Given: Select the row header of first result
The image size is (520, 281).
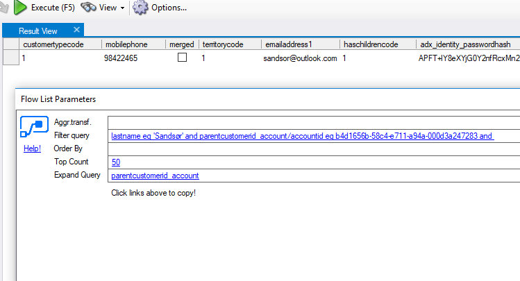Looking at the screenshot, I should coord(10,58).
